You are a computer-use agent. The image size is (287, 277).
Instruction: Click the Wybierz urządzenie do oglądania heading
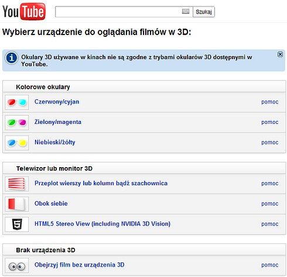97,32
